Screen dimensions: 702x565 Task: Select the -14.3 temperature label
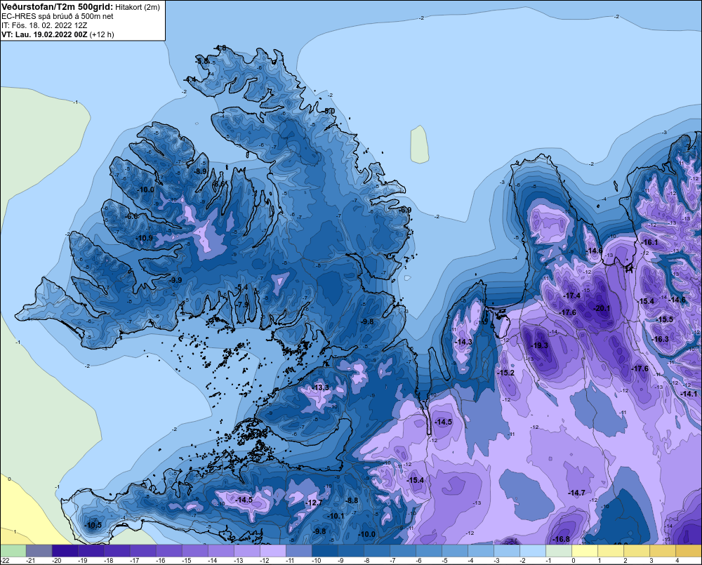(464, 342)
